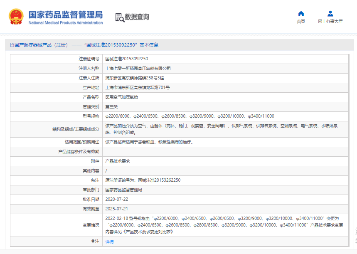Click the 附件 row label
Screen dimensions: 357x254
tap(95, 161)
